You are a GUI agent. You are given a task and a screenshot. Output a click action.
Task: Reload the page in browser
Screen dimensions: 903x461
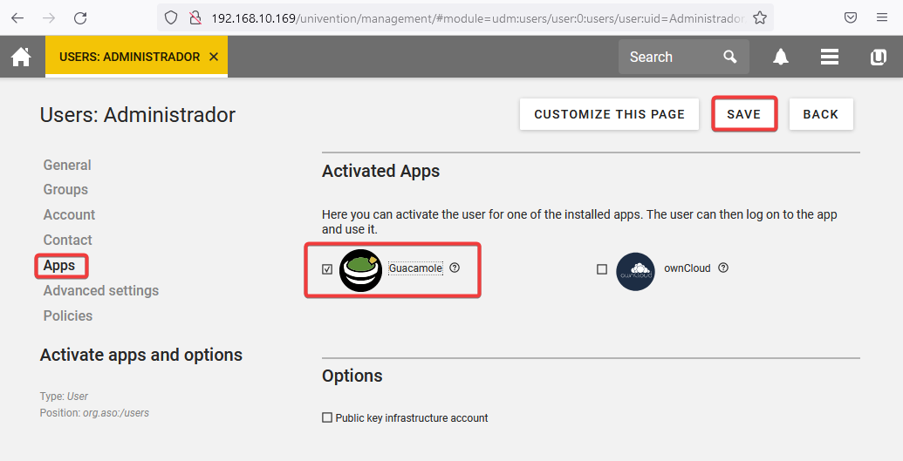tap(80, 17)
